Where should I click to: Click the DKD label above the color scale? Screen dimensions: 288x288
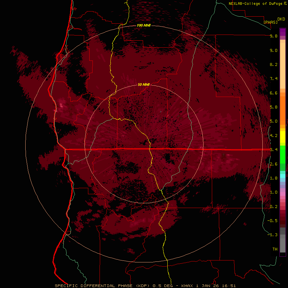(x=281, y=19)
